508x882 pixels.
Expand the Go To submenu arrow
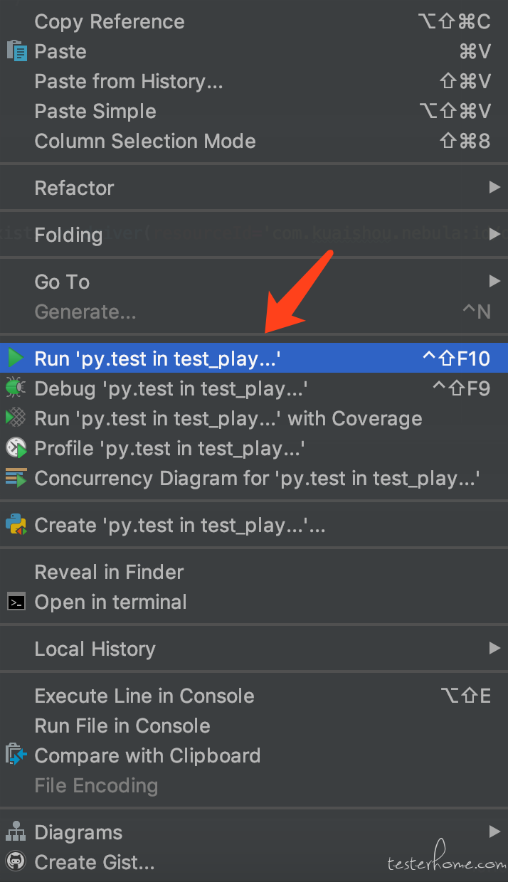pyautogui.click(x=494, y=282)
